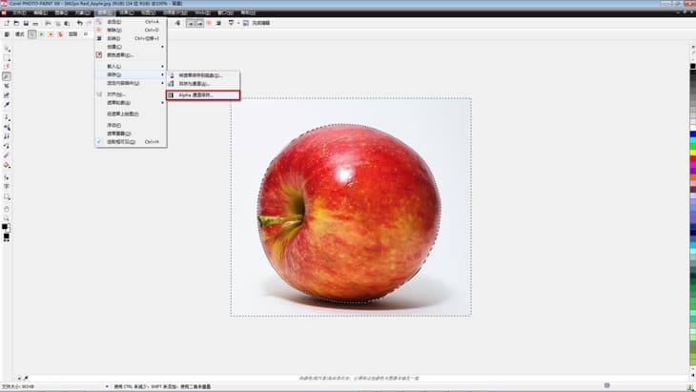This screenshot has width=696, height=392.
Task: Select the text tool in the toolbox
Action: (x=7, y=186)
